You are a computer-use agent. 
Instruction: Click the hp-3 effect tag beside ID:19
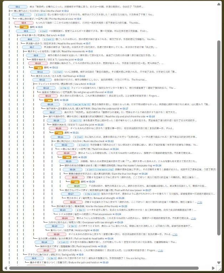pyautogui.click(x=72, y=226)
